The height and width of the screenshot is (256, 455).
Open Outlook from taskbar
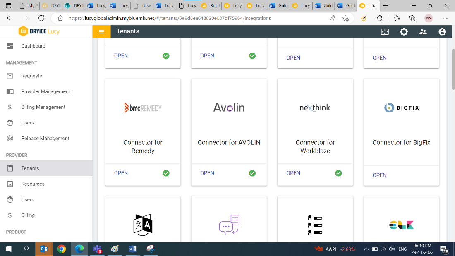[x=44, y=249]
